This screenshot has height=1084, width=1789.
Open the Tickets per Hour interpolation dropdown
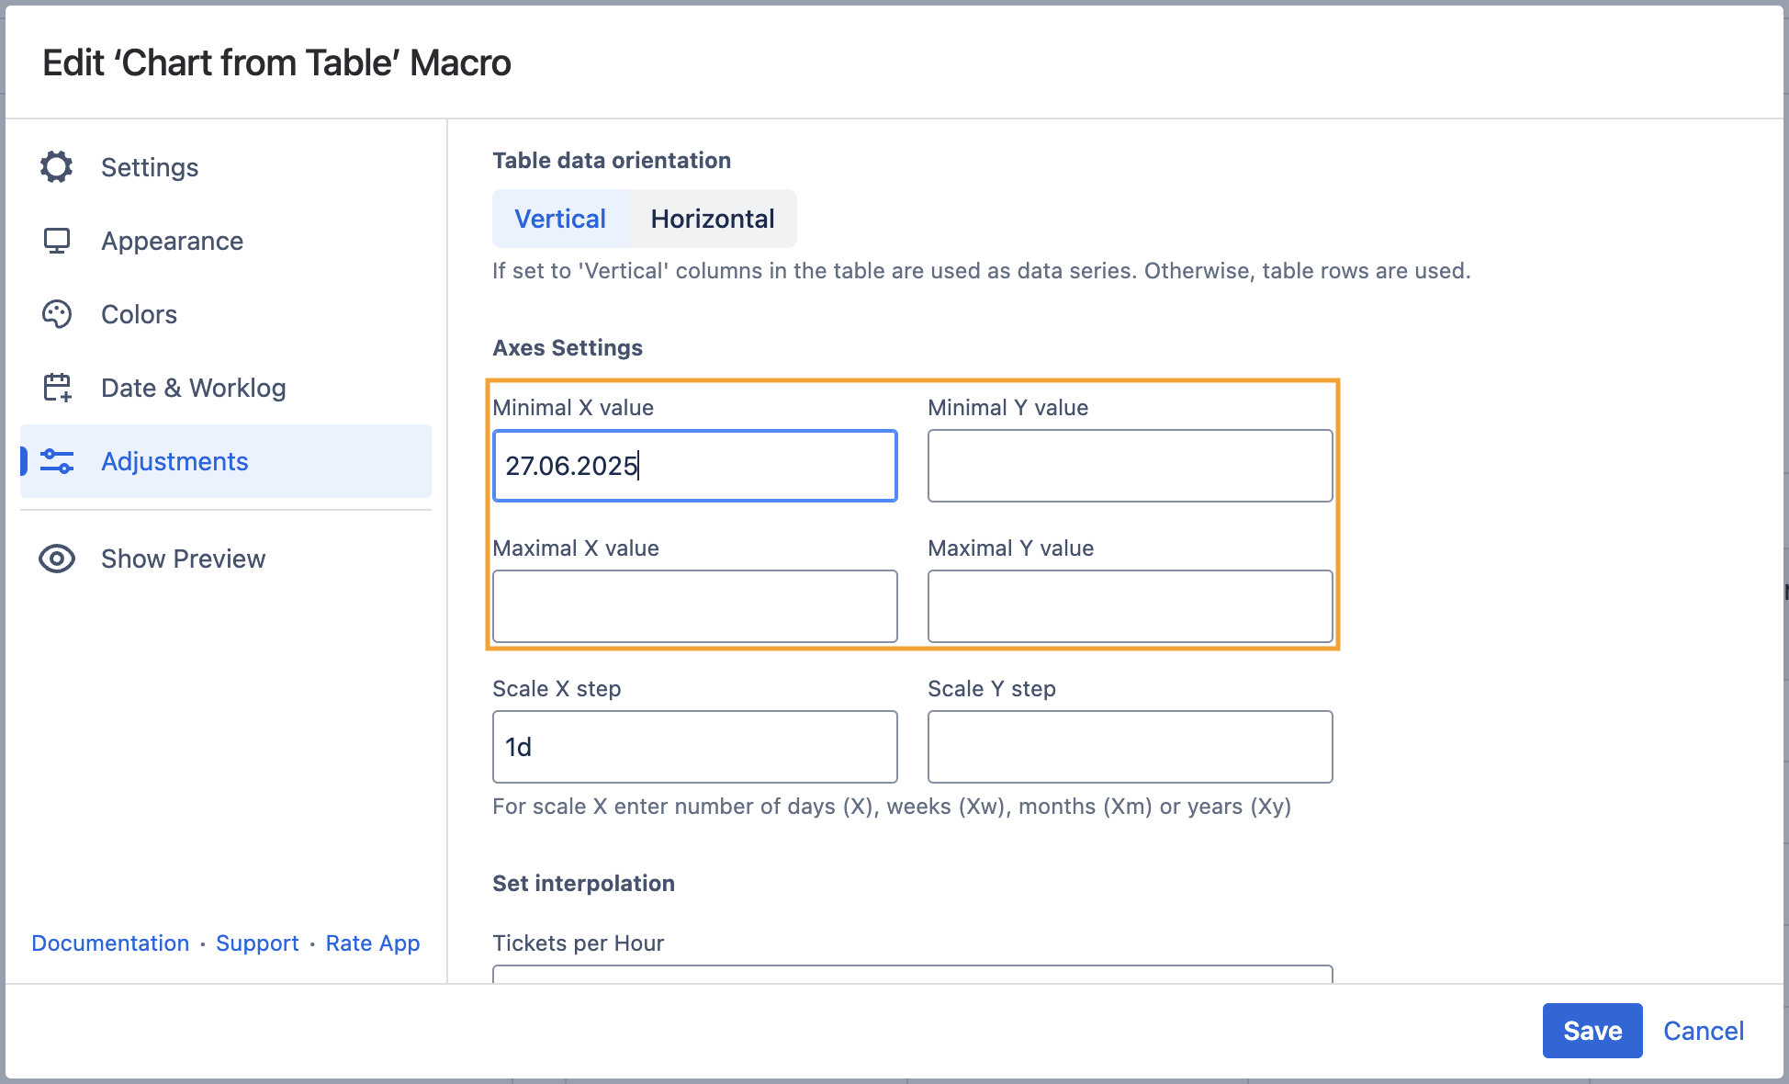(912, 974)
